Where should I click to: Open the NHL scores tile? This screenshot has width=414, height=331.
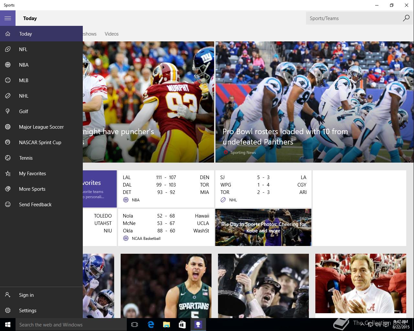[263, 189]
